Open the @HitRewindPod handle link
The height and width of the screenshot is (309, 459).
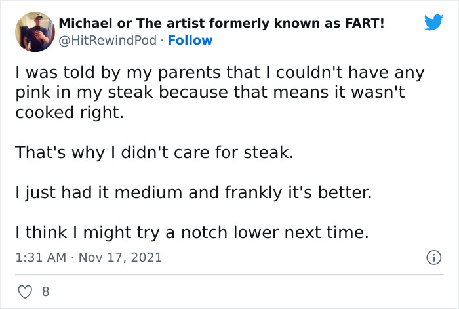point(108,40)
